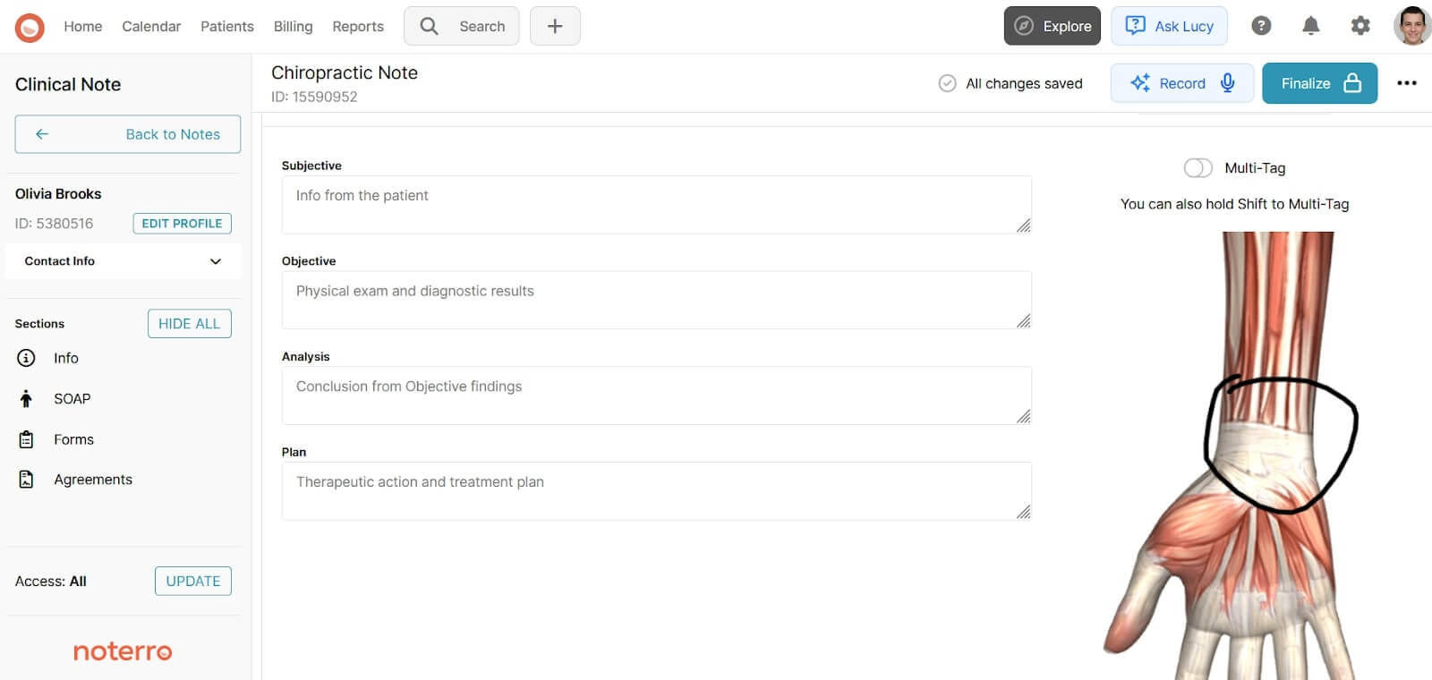Open the three-dot more options menu
The height and width of the screenshot is (680, 1432).
[x=1407, y=83]
